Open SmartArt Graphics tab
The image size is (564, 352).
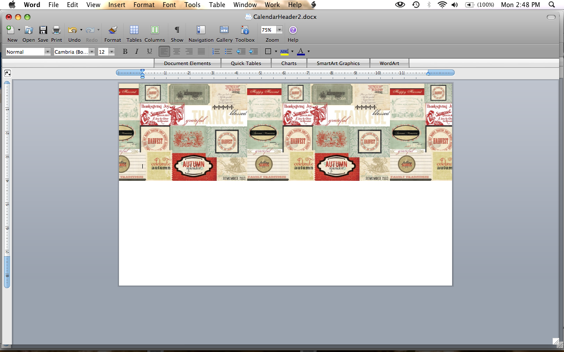(338, 63)
